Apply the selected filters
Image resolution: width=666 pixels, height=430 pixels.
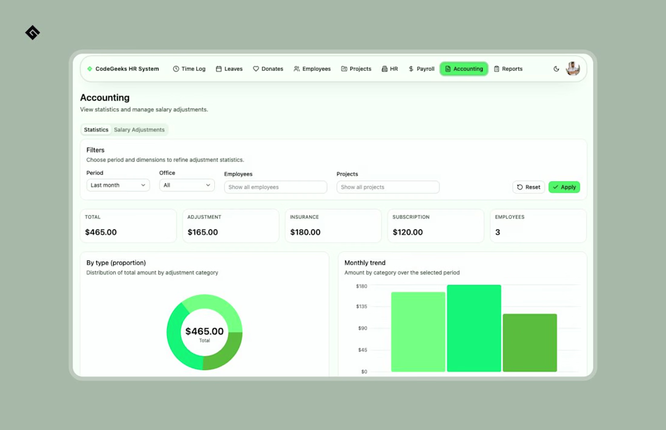pyautogui.click(x=564, y=187)
